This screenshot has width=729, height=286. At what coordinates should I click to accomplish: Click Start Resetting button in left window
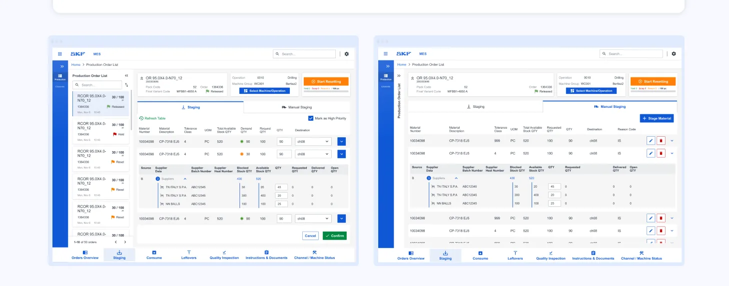[x=326, y=81]
